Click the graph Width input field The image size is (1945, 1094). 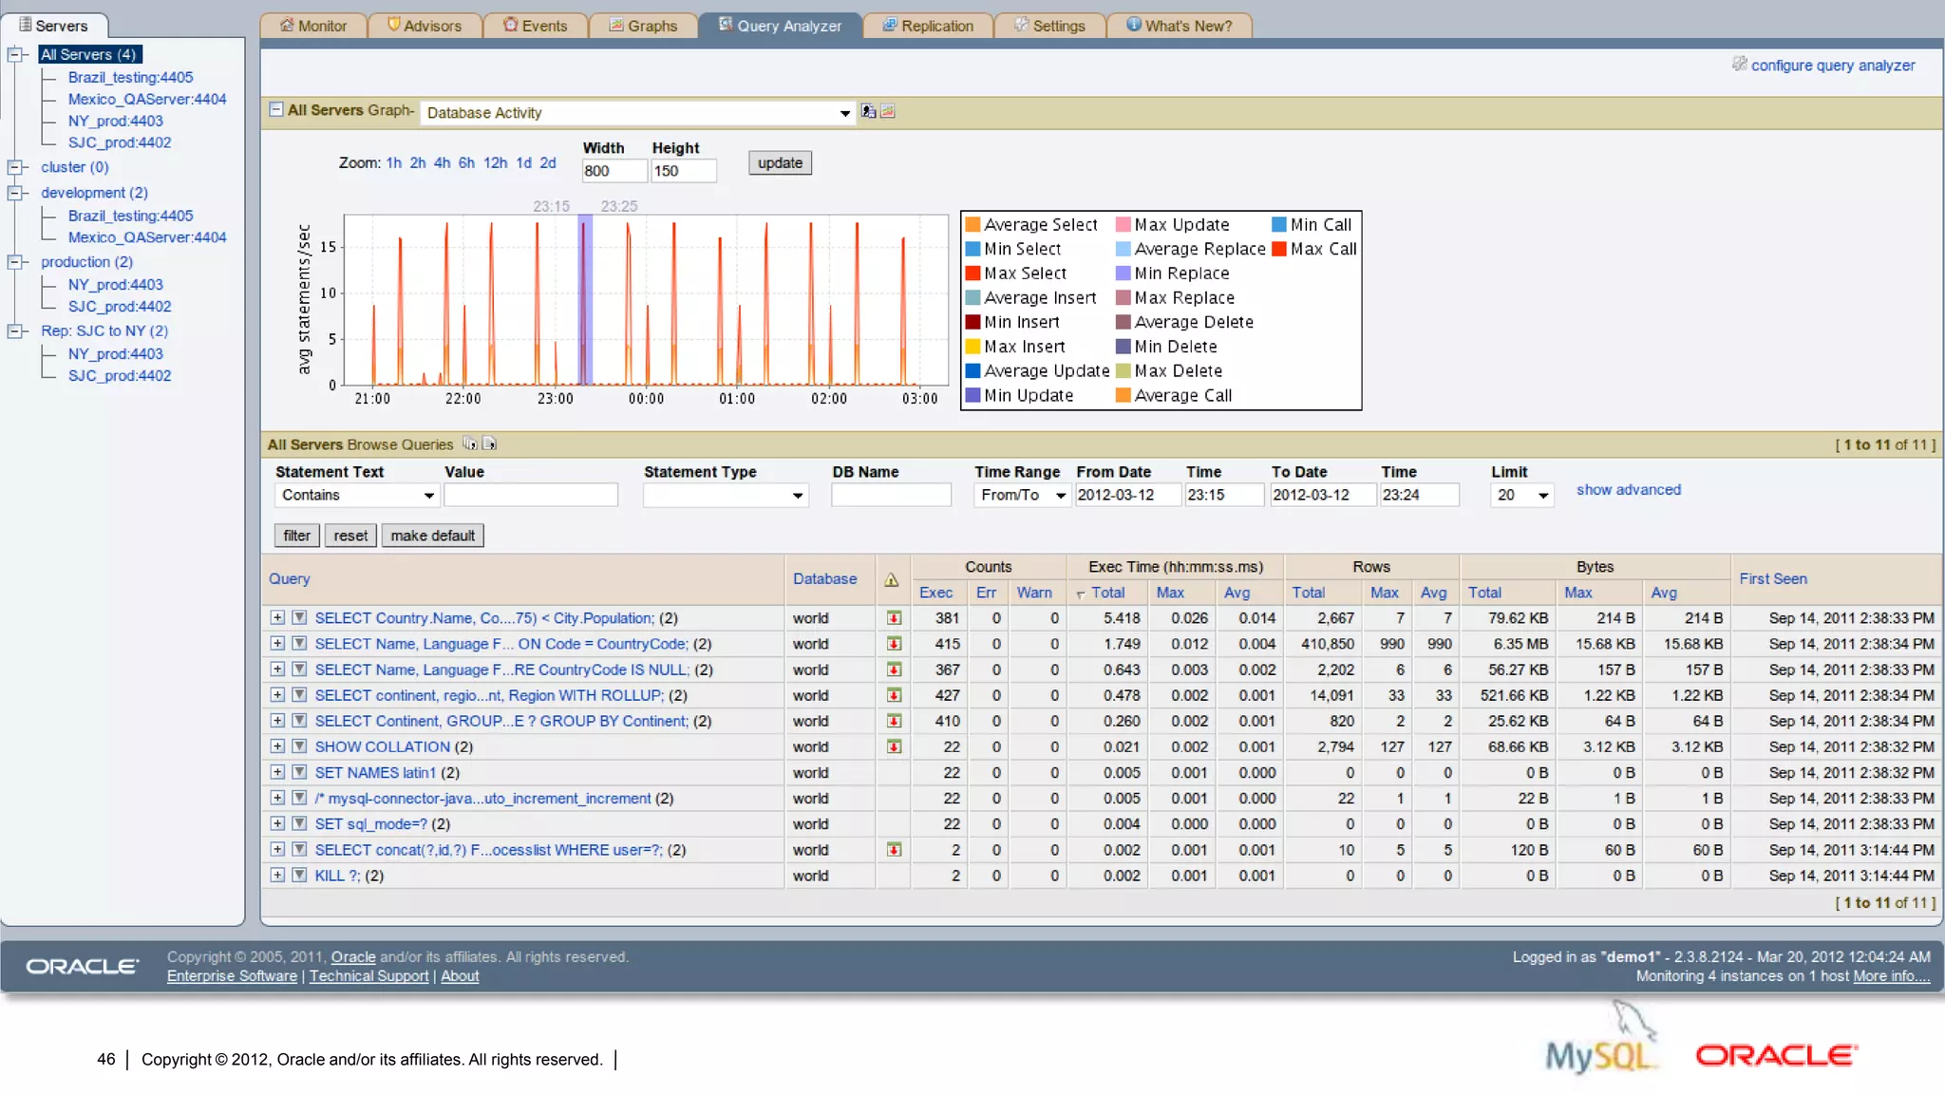pyautogui.click(x=614, y=171)
